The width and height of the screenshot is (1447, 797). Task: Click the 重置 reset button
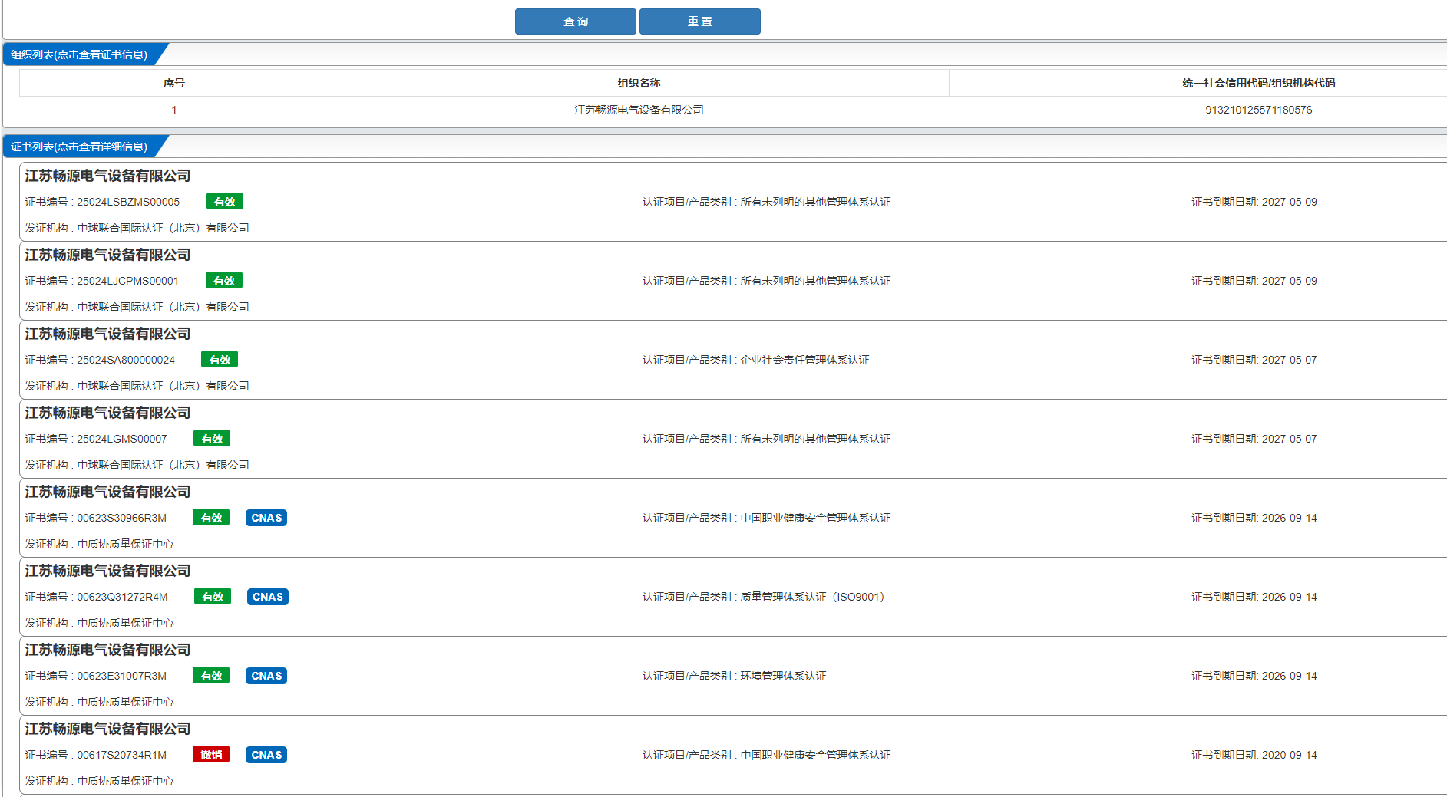tap(699, 21)
